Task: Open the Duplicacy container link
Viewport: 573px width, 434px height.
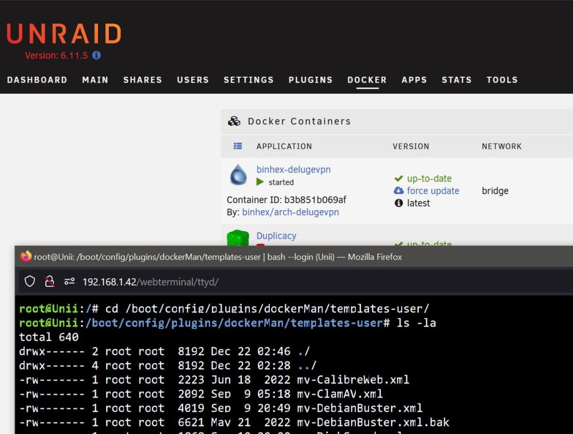Action: coord(276,236)
